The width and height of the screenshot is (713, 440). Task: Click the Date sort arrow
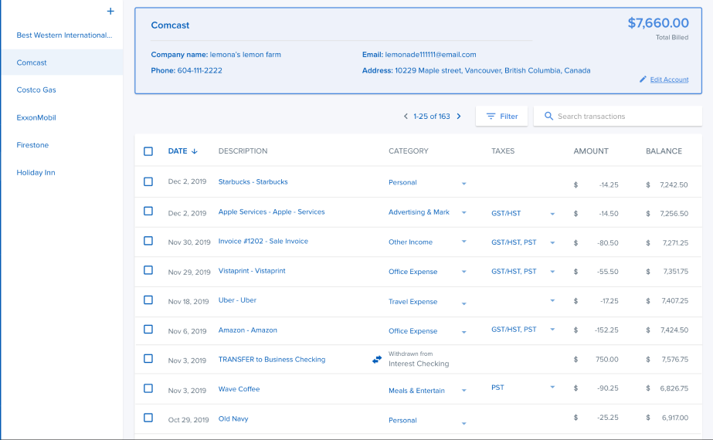[195, 151]
